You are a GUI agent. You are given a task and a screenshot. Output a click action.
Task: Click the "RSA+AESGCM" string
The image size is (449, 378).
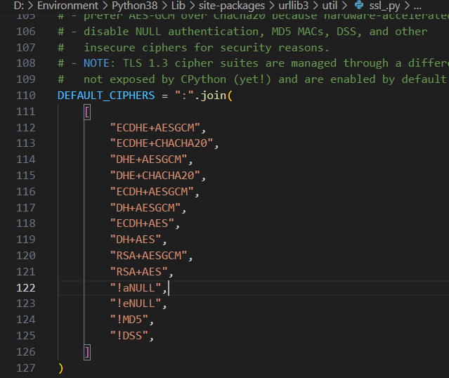click(148, 256)
